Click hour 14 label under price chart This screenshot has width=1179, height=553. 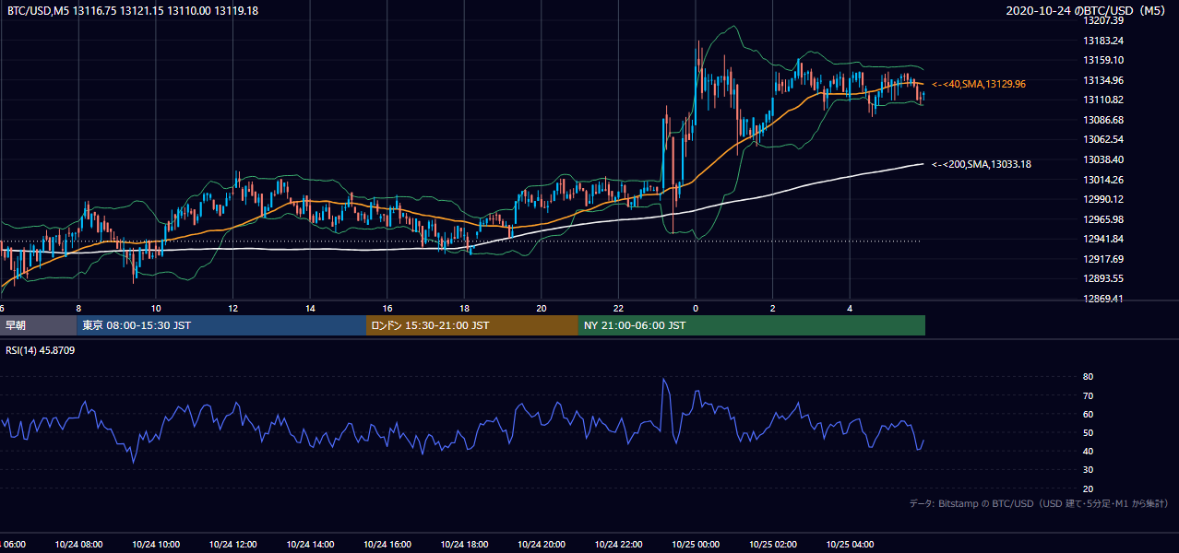310,308
